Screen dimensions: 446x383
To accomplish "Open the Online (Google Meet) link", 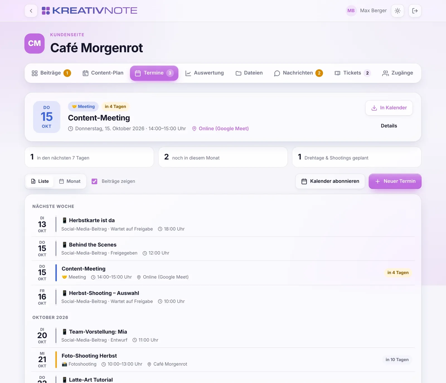I will click(x=220, y=129).
